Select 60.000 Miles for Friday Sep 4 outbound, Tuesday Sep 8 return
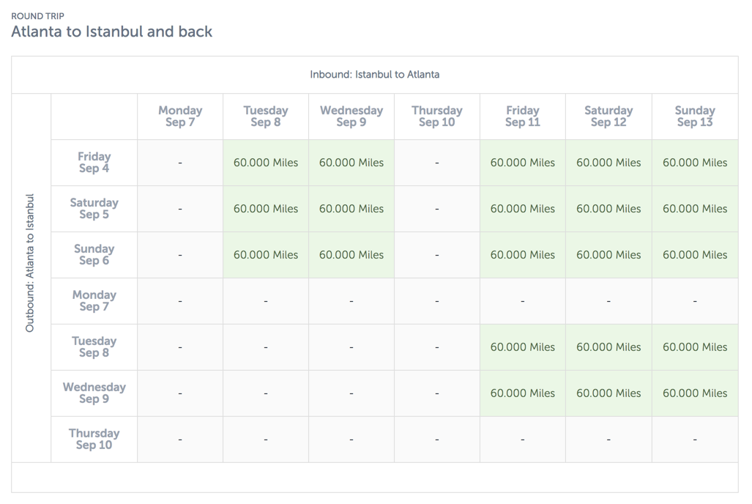Screen dimensions: 752x504 point(266,163)
